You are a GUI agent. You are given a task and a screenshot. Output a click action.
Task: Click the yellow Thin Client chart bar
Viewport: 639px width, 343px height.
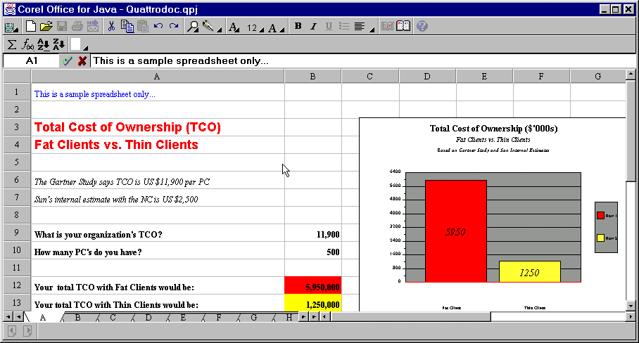529,272
